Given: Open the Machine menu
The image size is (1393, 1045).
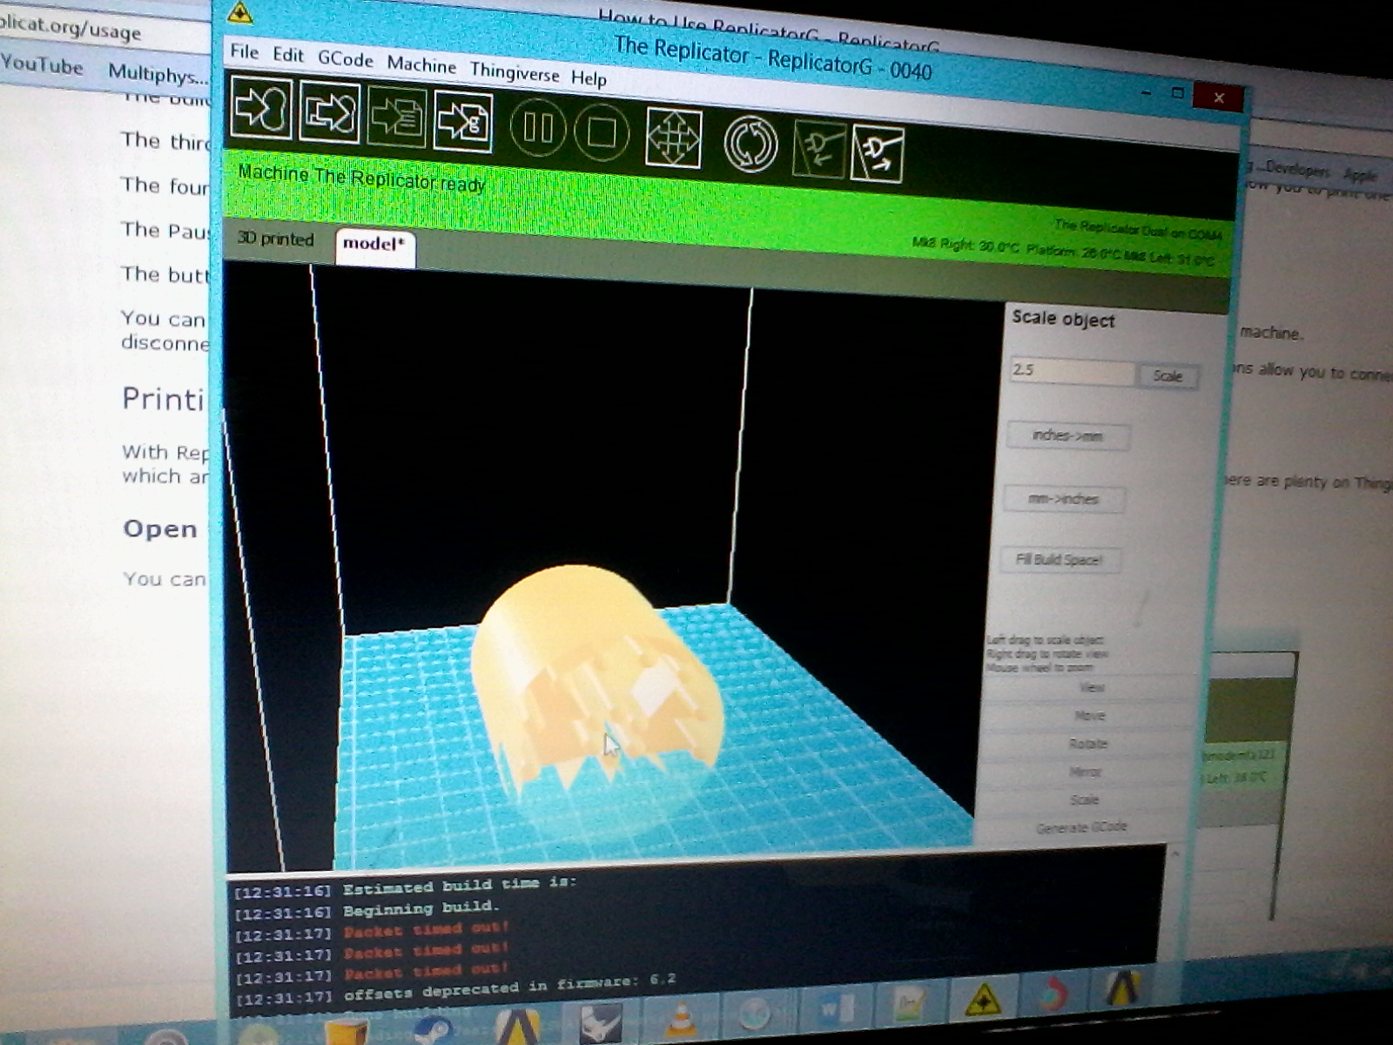Looking at the screenshot, I should click(x=421, y=65).
